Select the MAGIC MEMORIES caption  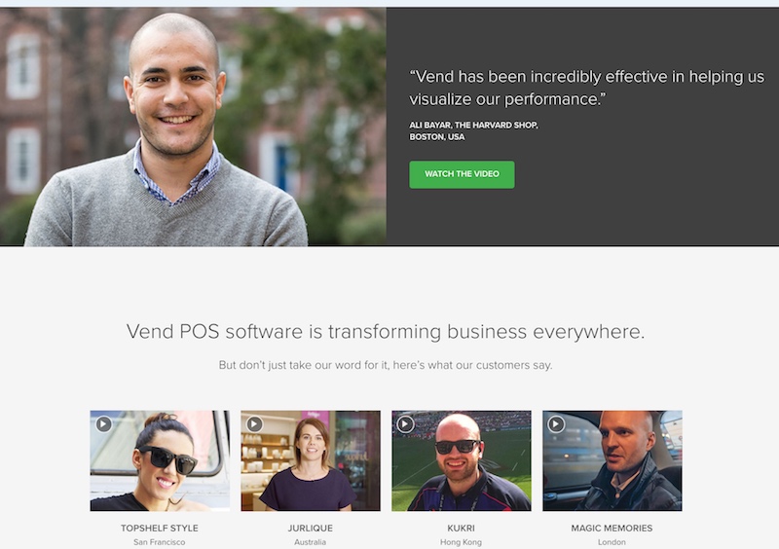612,529
